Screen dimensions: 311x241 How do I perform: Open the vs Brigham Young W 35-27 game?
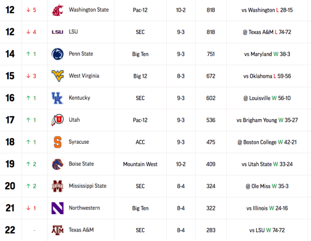[x=267, y=120]
